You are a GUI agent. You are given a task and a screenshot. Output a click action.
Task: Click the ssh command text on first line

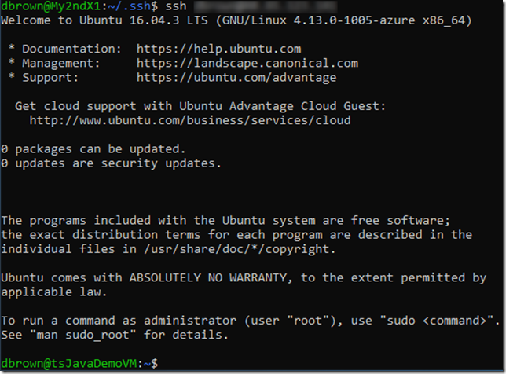coord(176,6)
